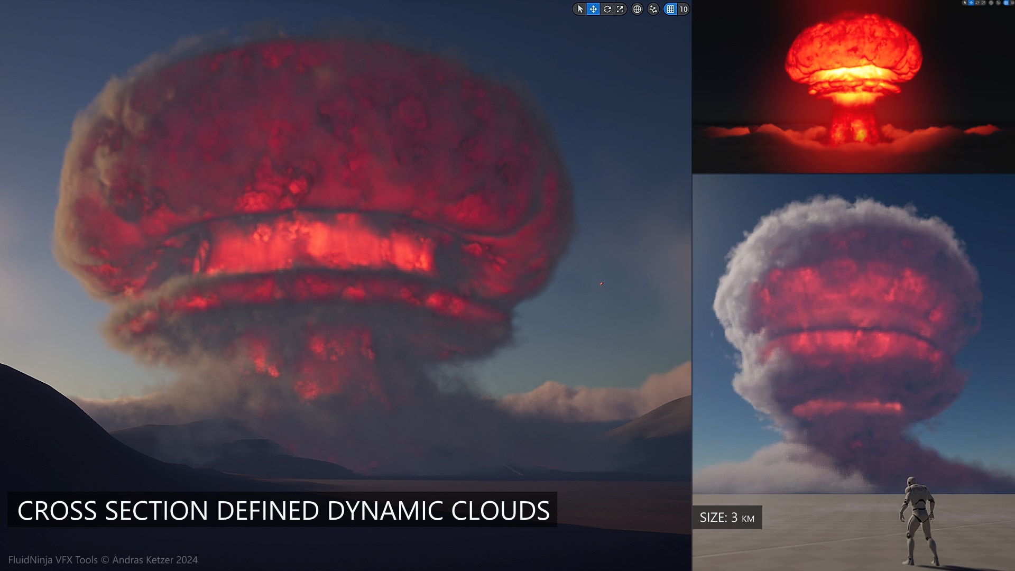Toggle grid snapping in the top-right viewport

coord(1006,3)
